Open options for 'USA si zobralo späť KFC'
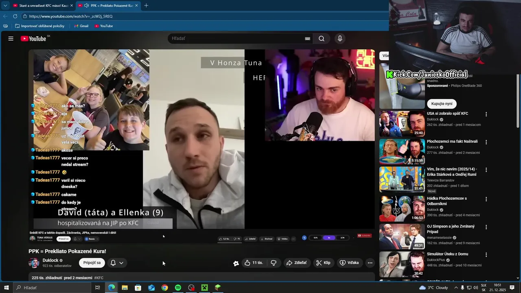This screenshot has height=293, width=521. (486, 114)
